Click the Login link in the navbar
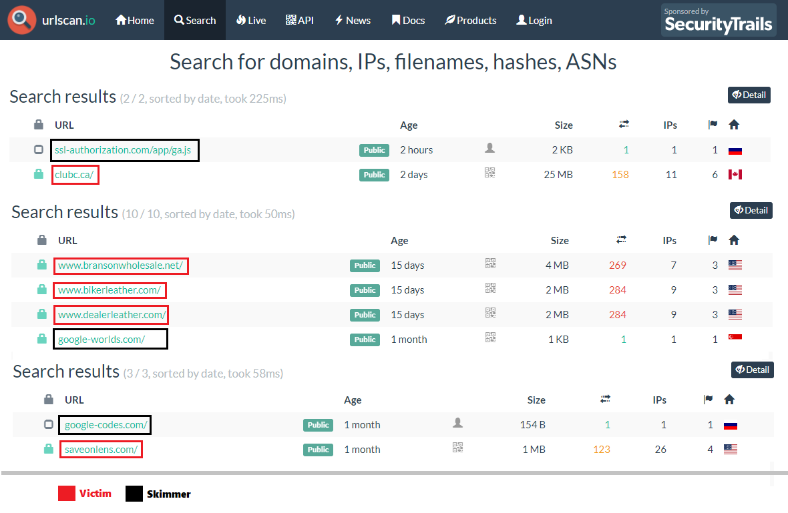 pos(534,20)
